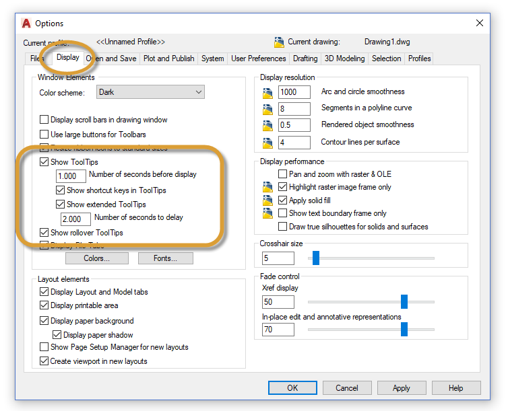506x411 pixels.
Task: Click the drawing icon beside Current drawing label
Action: pyautogui.click(x=279, y=42)
